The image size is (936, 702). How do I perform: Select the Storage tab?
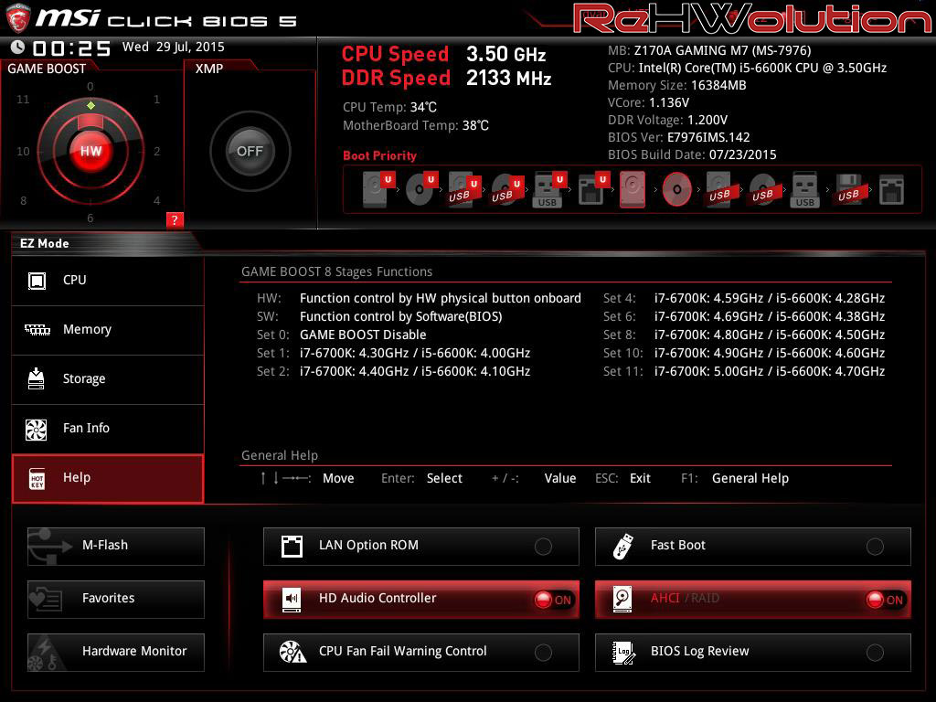point(108,379)
